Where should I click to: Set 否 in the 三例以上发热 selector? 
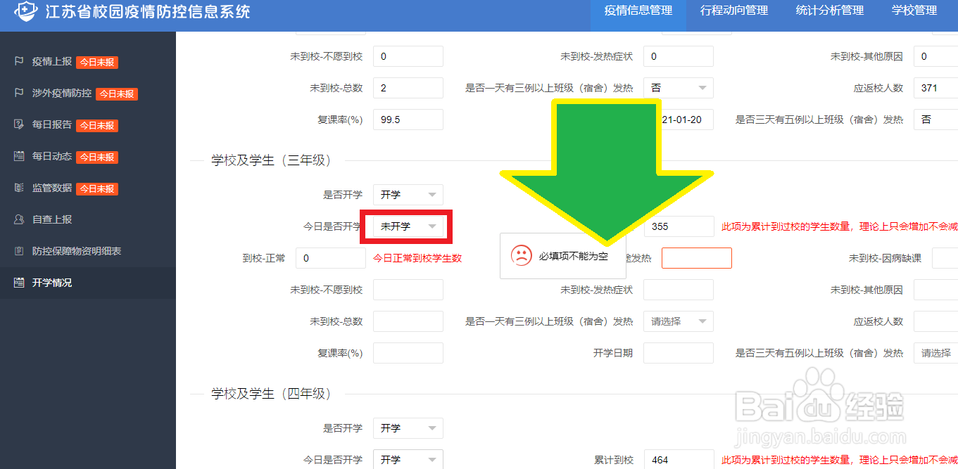pos(678,87)
